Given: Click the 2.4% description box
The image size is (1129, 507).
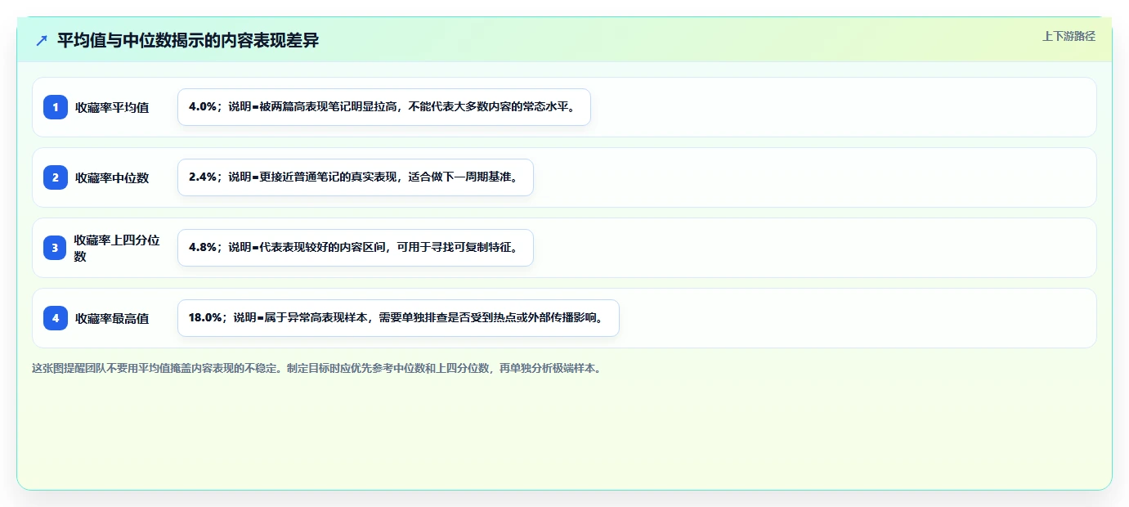Looking at the screenshot, I should pos(356,177).
